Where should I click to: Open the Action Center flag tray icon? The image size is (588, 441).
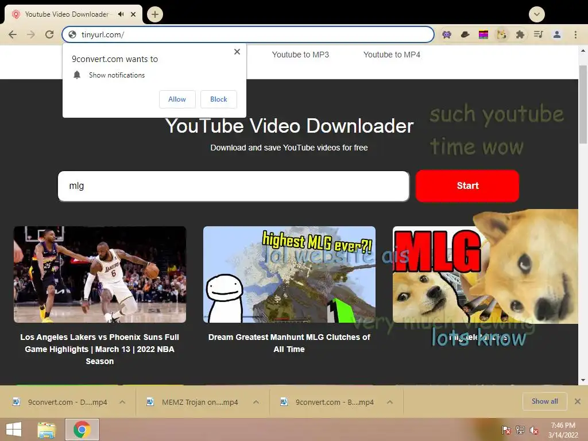click(506, 430)
